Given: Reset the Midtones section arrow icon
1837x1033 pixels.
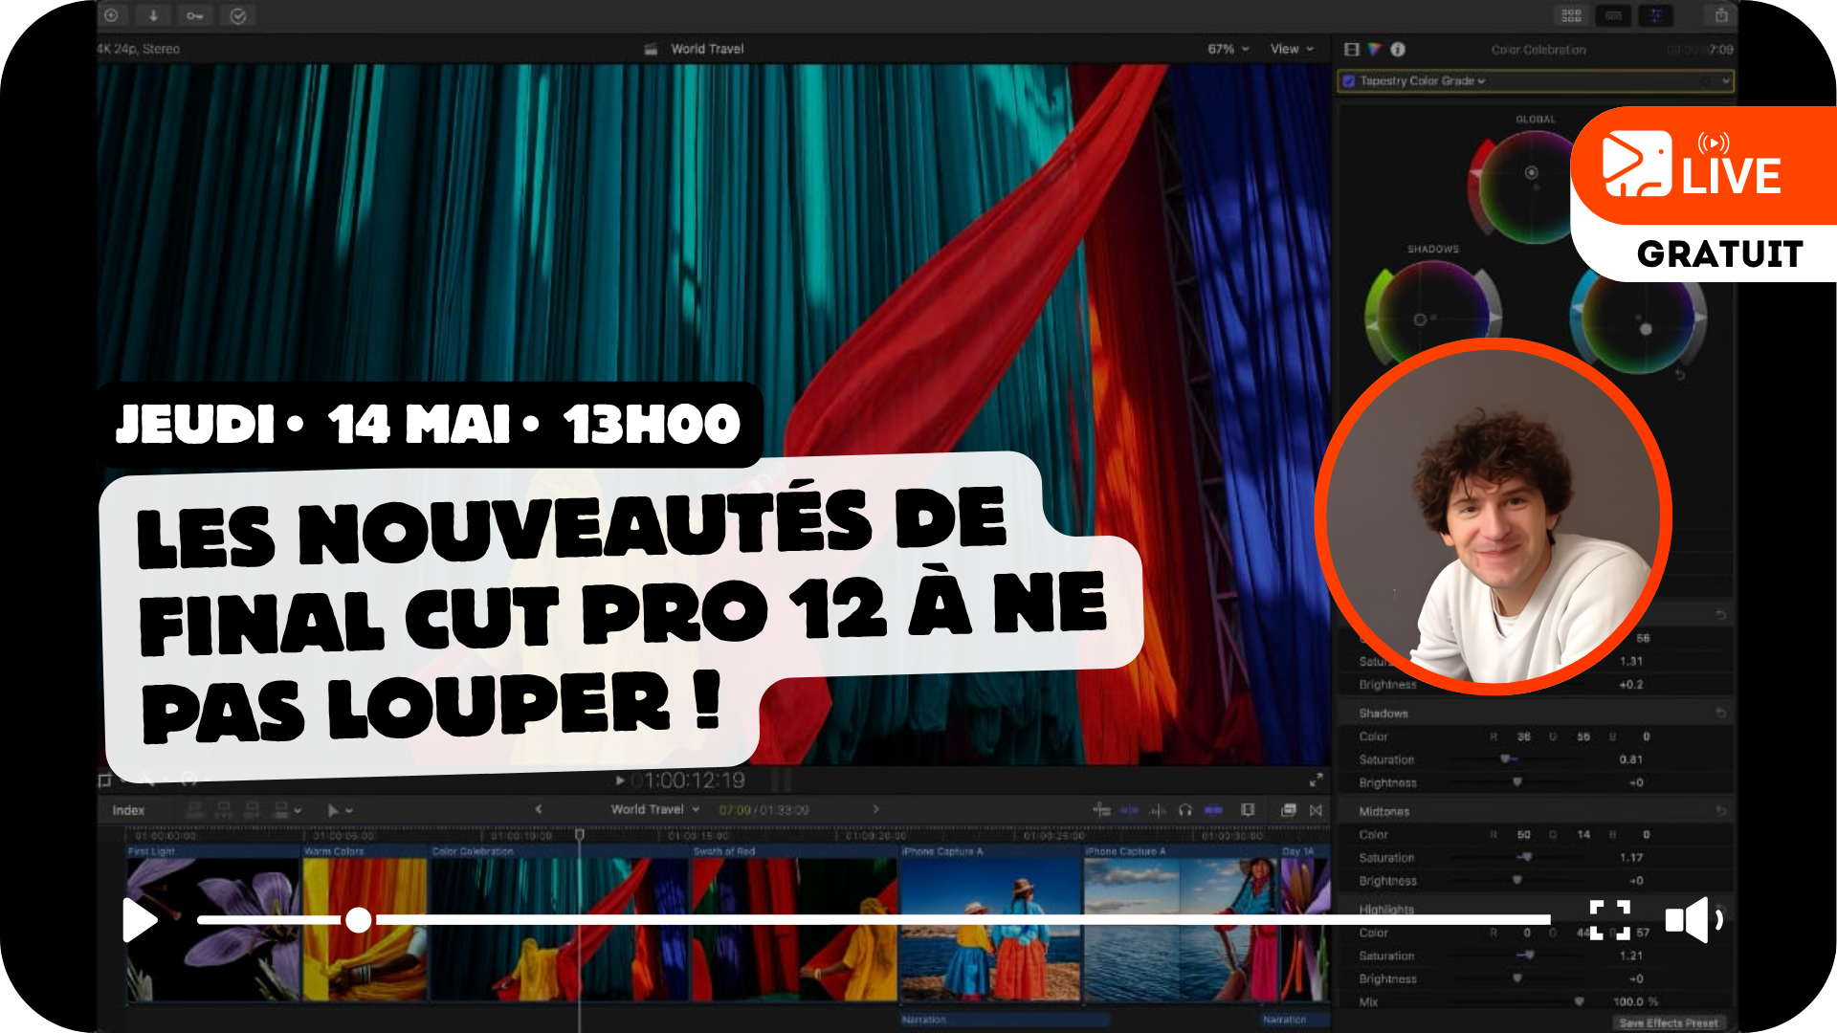Looking at the screenshot, I should [x=1721, y=811].
